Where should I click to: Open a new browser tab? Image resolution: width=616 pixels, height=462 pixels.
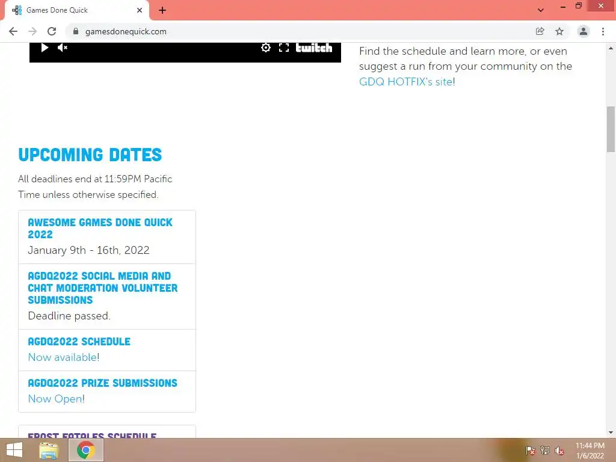tap(162, 10)
